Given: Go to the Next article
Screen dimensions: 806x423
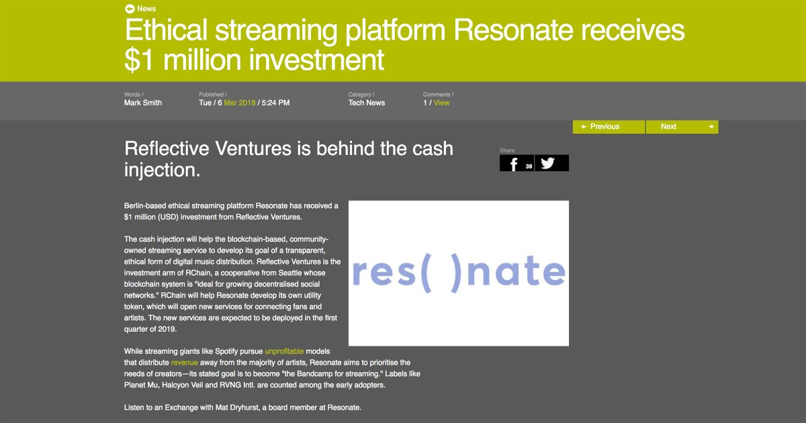Looking at the screenshot, I should coord(682,127).
